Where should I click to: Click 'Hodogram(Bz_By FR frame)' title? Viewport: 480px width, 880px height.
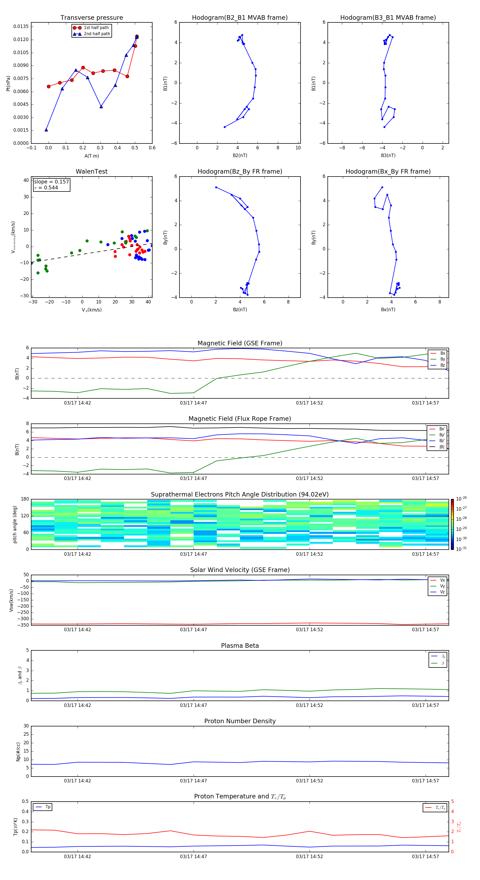click(x=240, y=171)
